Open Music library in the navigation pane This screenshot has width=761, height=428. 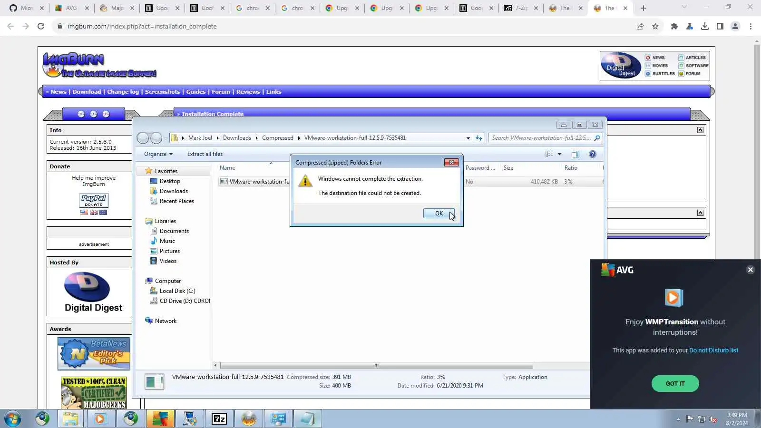tap(167, 241)
